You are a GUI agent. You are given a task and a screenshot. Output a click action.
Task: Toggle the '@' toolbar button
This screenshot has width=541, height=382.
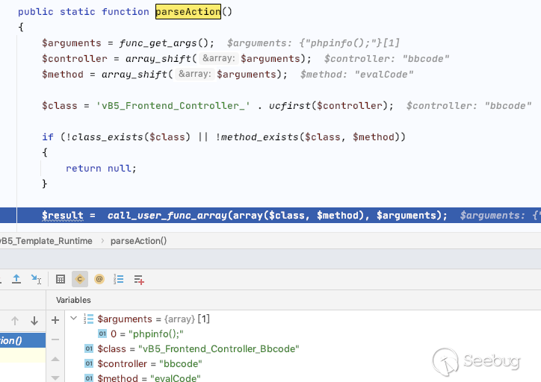point(99,279)
